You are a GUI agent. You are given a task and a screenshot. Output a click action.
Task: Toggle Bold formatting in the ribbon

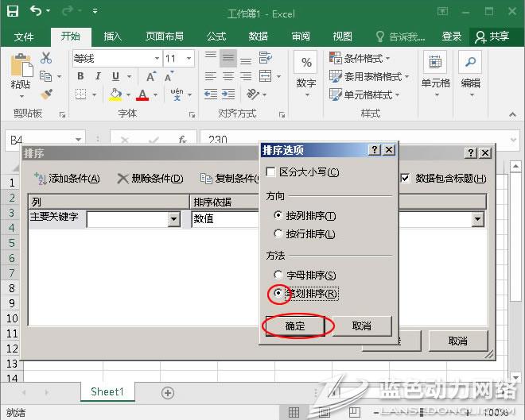pos(79,76)
